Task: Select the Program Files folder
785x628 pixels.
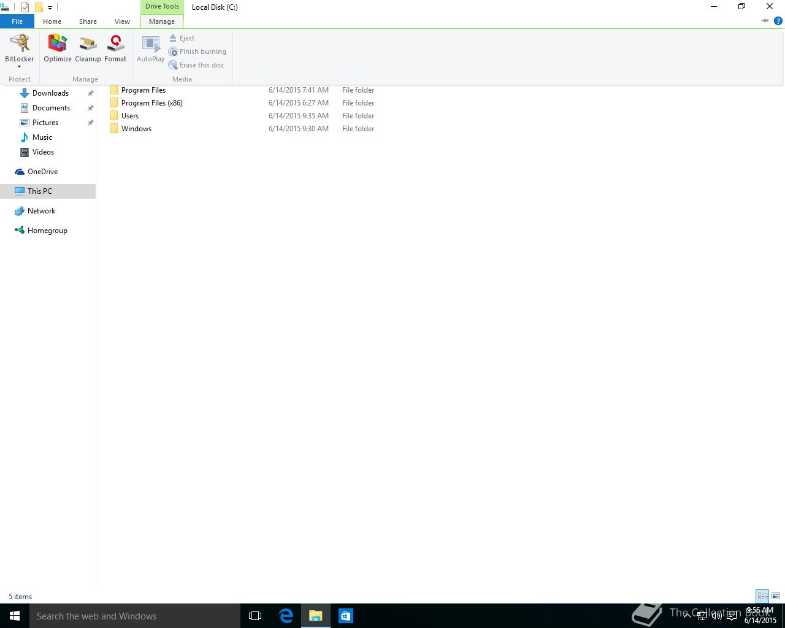Action: point(144,90)
